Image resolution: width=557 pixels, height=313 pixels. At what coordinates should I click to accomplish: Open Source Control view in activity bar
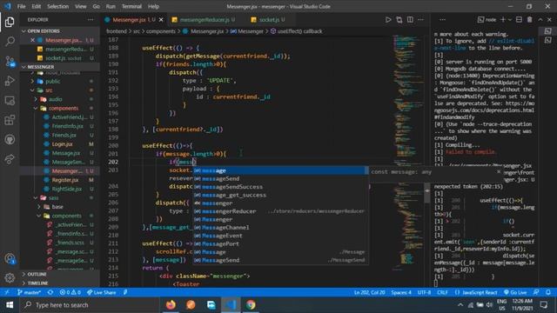(x=10, y=62)
